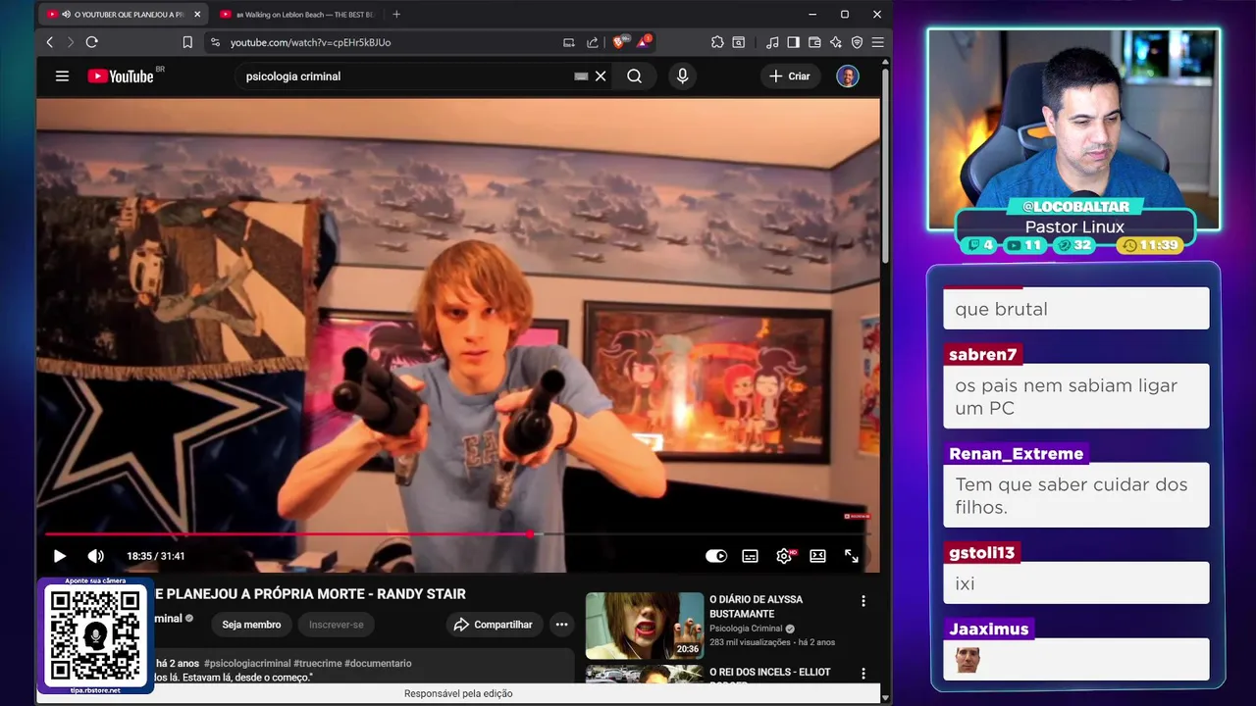
Task: Open the Brave VPN shield icon
Action: pyautogui.click(x=857, y=42)
